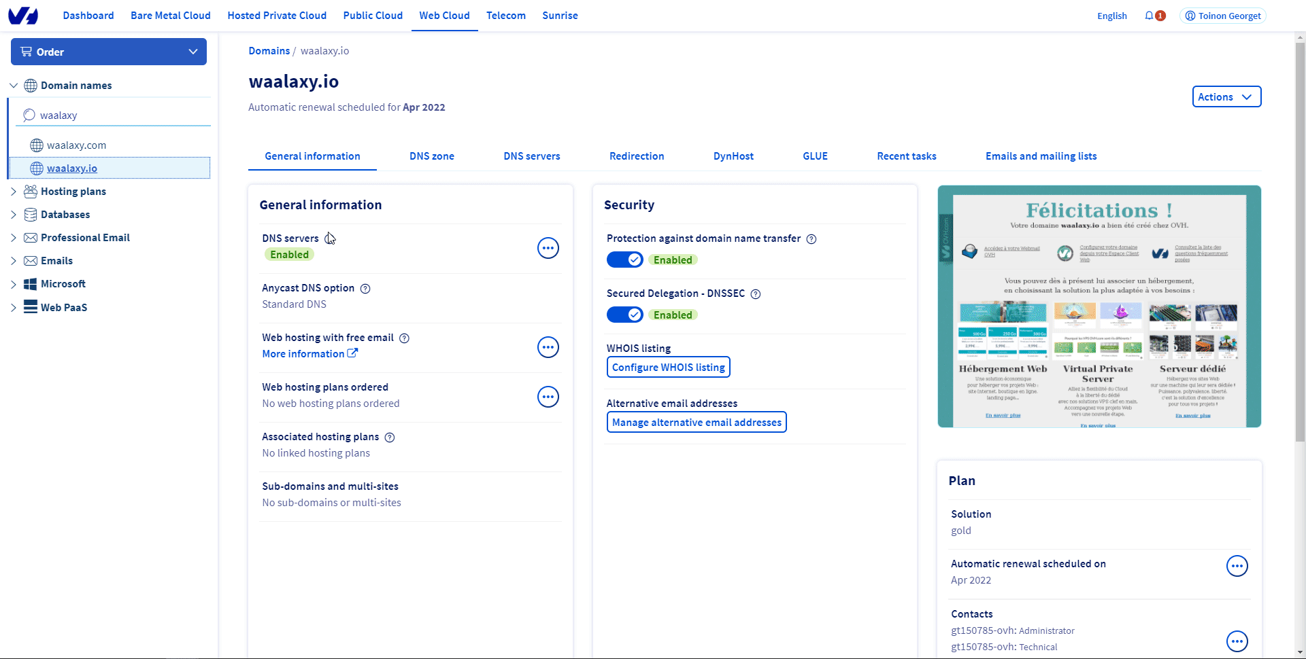Expand the Professional Email section
The image size is (1306, 659).
14,238
